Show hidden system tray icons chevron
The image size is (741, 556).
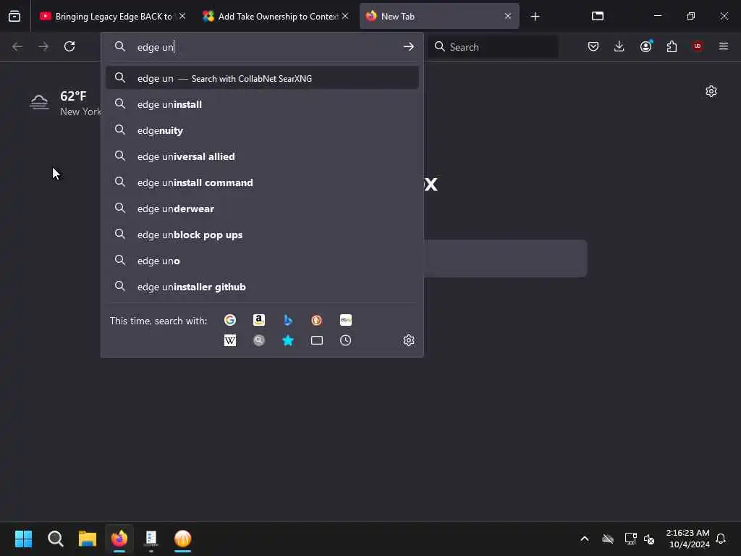click(x=585, y=539)
